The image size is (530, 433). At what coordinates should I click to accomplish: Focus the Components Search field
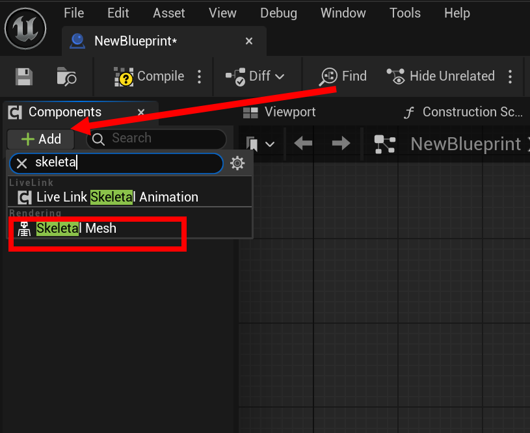click(x=157, y=138)
